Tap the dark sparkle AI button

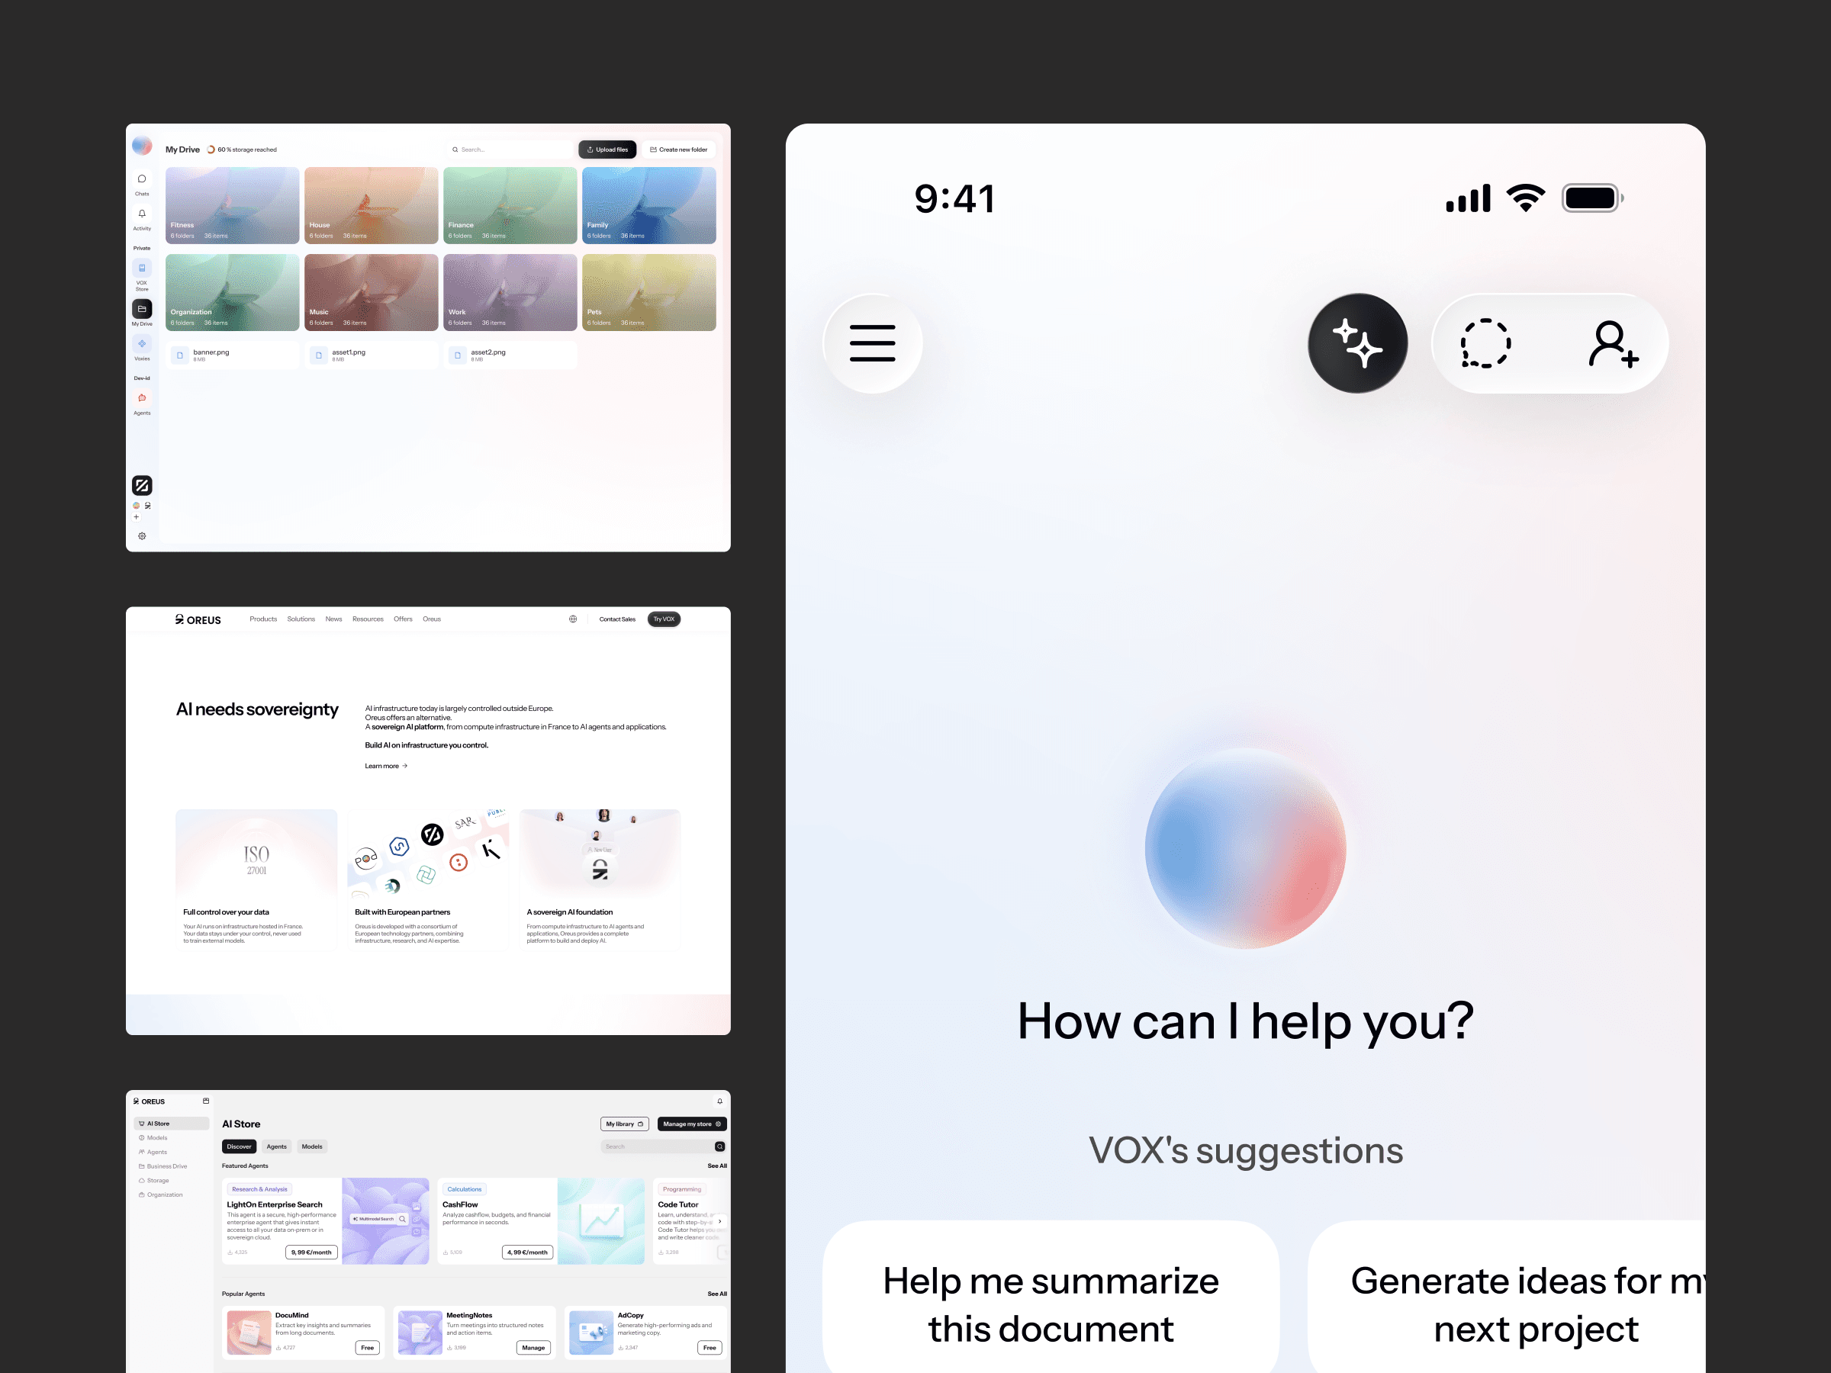click(1356, 342)
